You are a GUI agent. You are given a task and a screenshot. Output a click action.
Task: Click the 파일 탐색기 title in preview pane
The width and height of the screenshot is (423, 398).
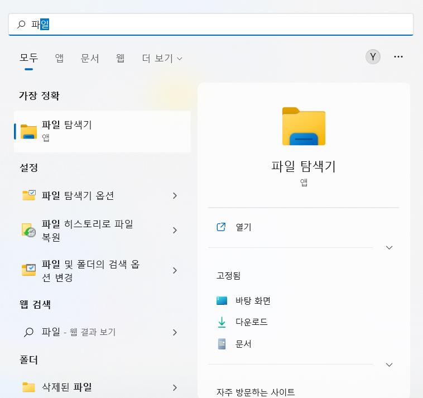(304, 166)
